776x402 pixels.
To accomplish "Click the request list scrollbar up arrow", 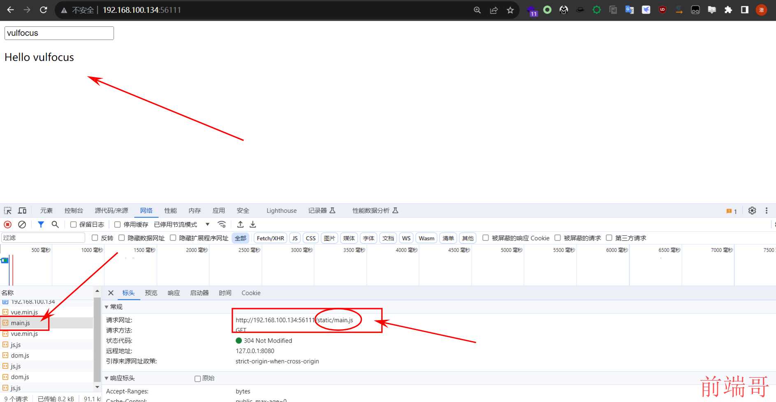I will click(97, 291).
